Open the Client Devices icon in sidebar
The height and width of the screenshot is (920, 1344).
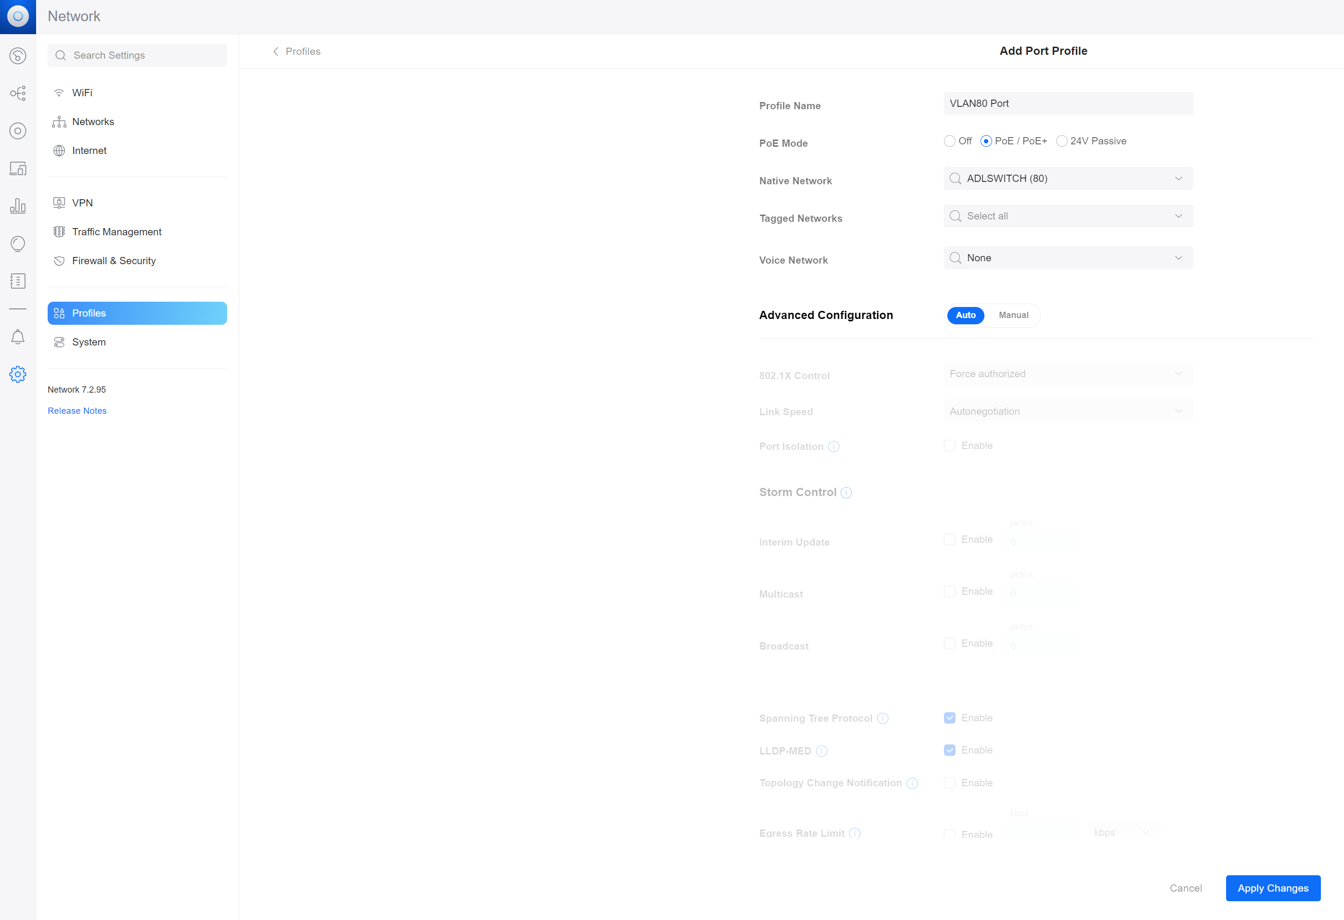18,169
